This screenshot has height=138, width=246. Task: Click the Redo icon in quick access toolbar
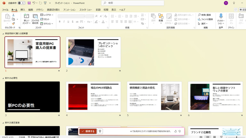pyautogui.click(x=41, y=3)
